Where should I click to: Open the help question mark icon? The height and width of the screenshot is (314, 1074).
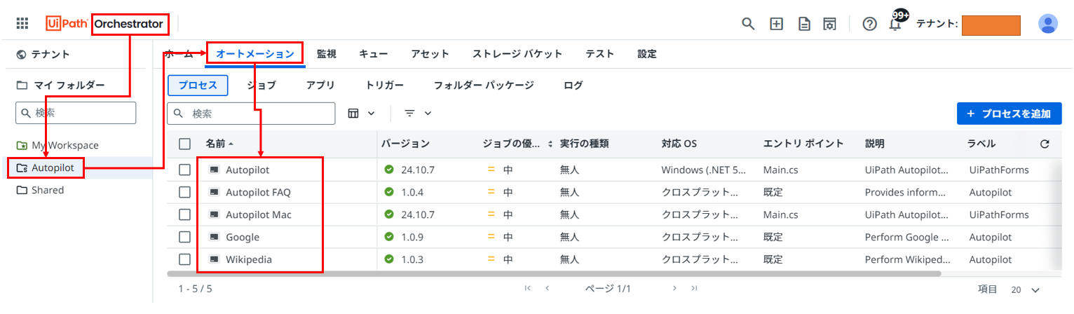coord(869,24)
